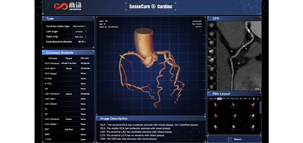Click the 'Stenosis' column header
This screenshot has height=143, width=303.
[85, 58]
